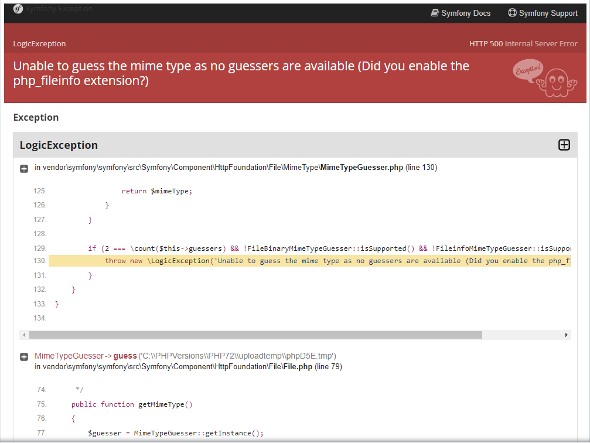Click the Symfony Exception title text

coord(59,9)
